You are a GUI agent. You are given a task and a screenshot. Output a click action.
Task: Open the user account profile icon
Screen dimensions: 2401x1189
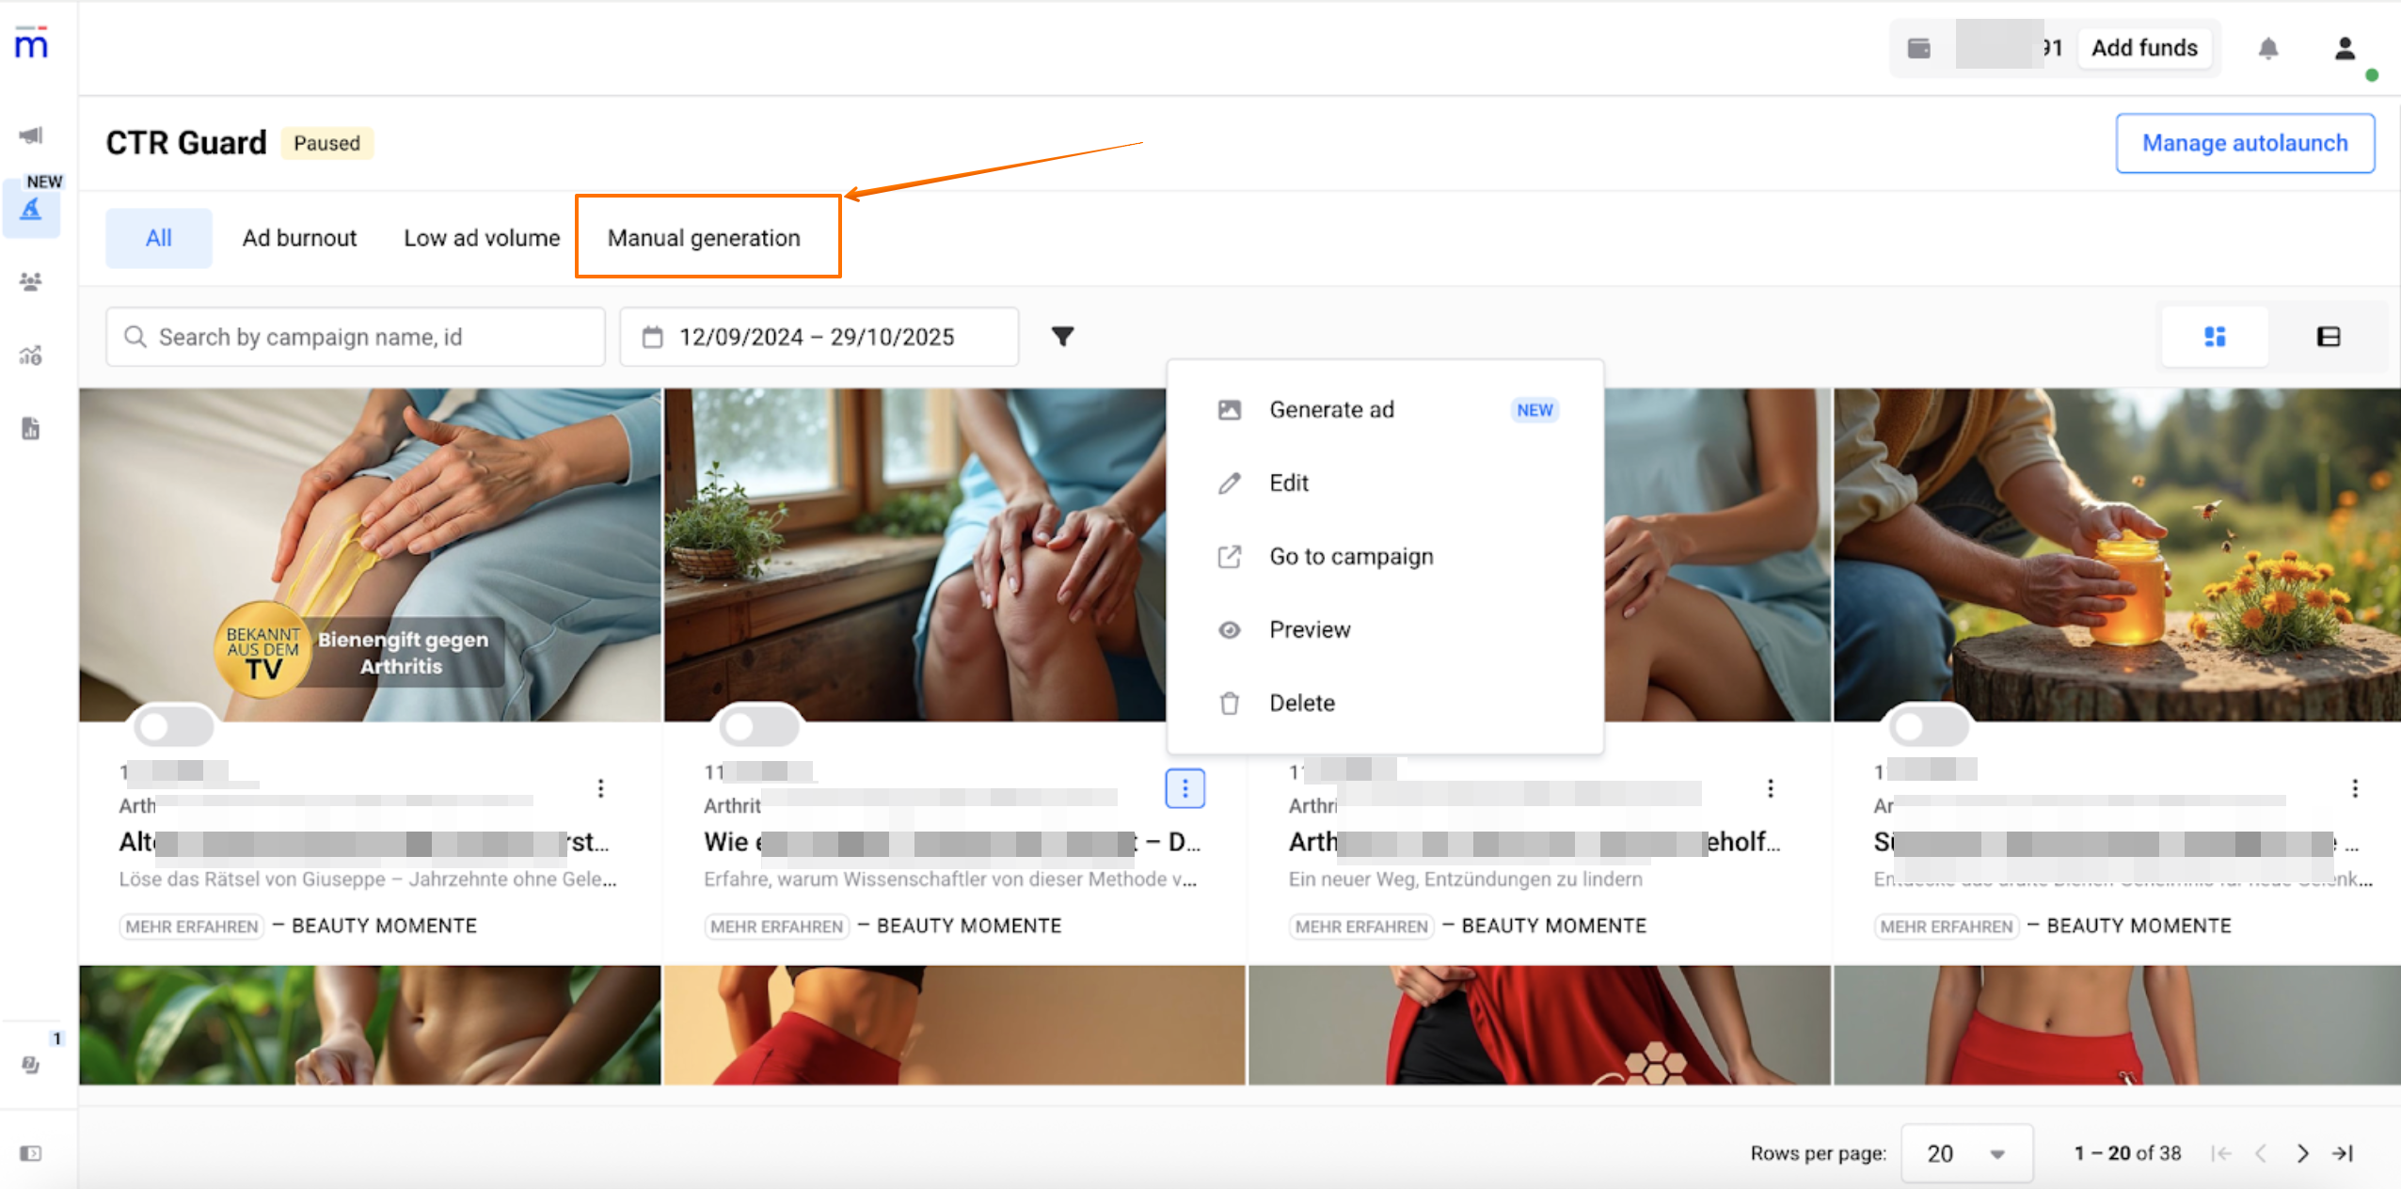[2345, 48]
